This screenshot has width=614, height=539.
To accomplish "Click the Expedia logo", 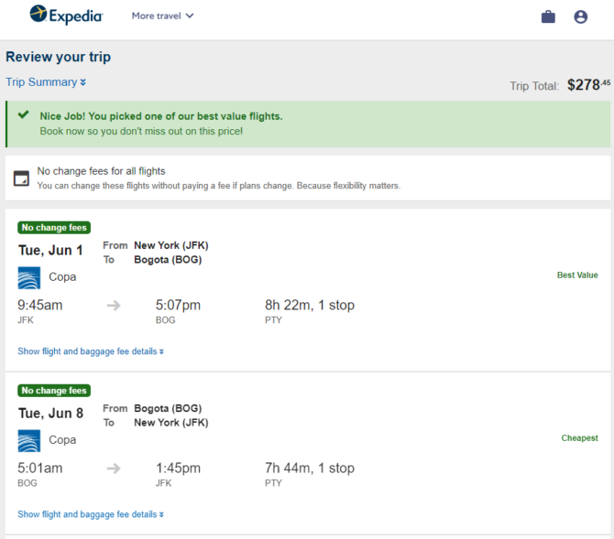I will 66,15.
